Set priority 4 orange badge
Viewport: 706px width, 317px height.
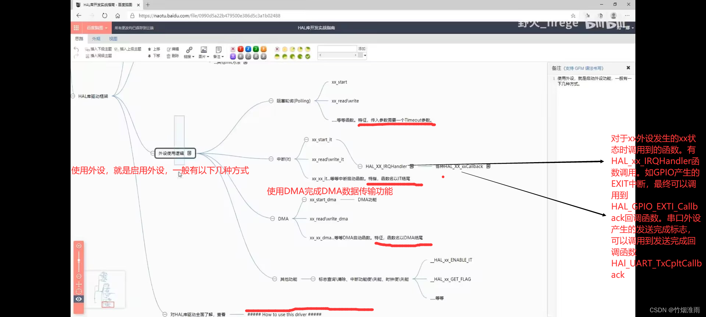coord(264,49)
